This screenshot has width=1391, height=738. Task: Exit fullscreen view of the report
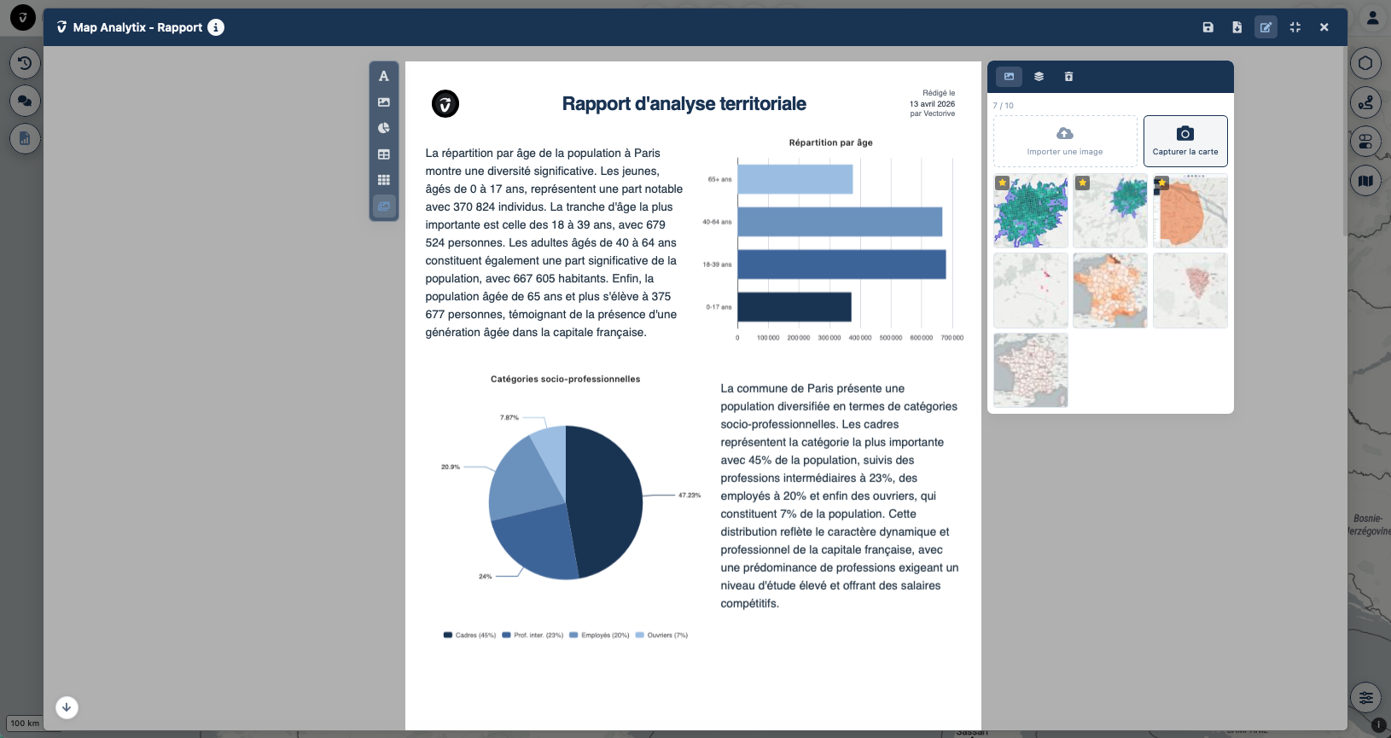(x=1295, y=27)
